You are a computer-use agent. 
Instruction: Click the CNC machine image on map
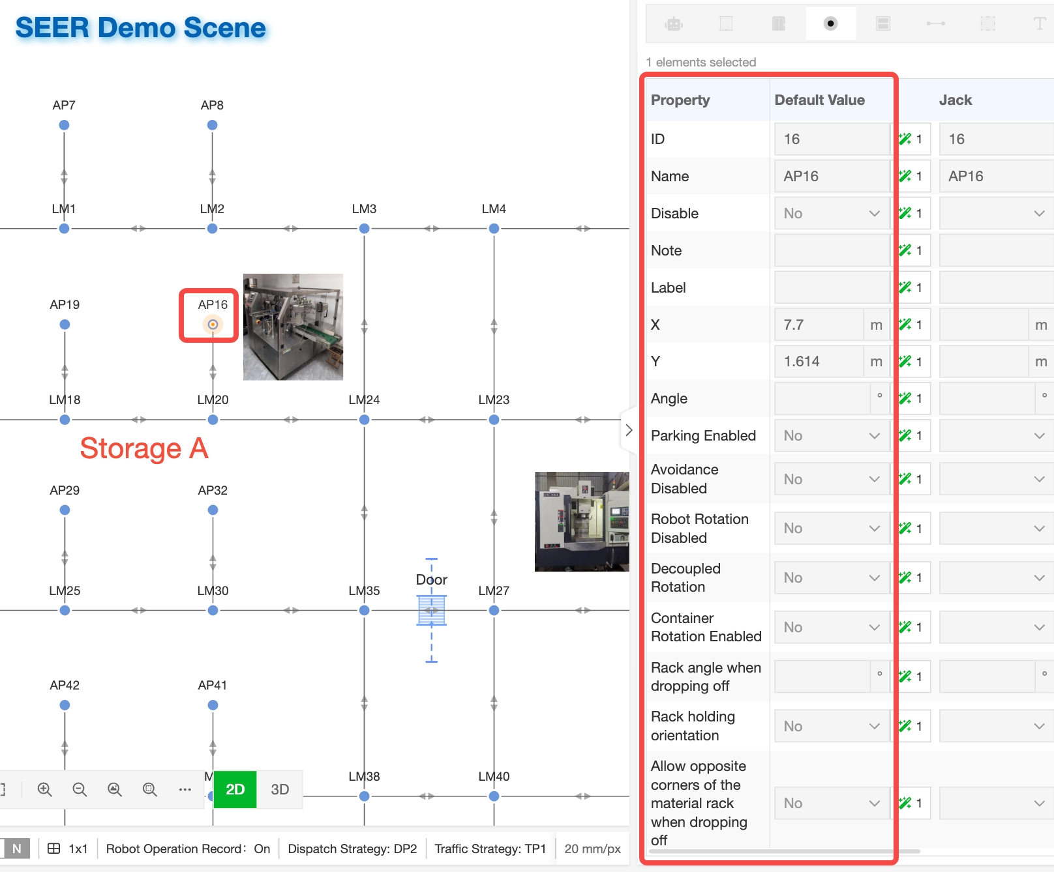pyautogui.click(x=582, y=521)
